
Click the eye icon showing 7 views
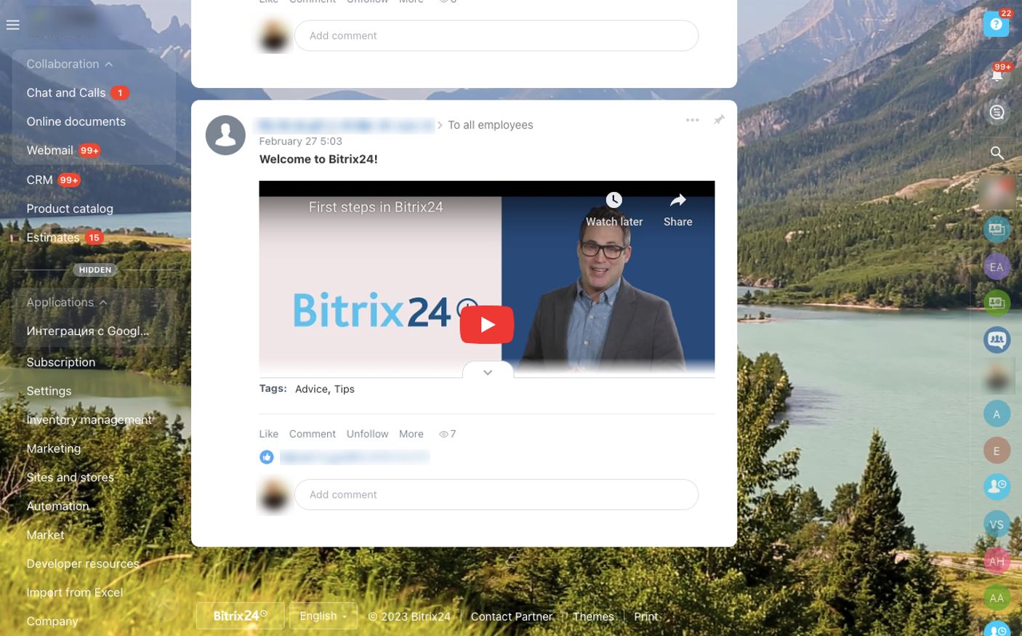446,433
